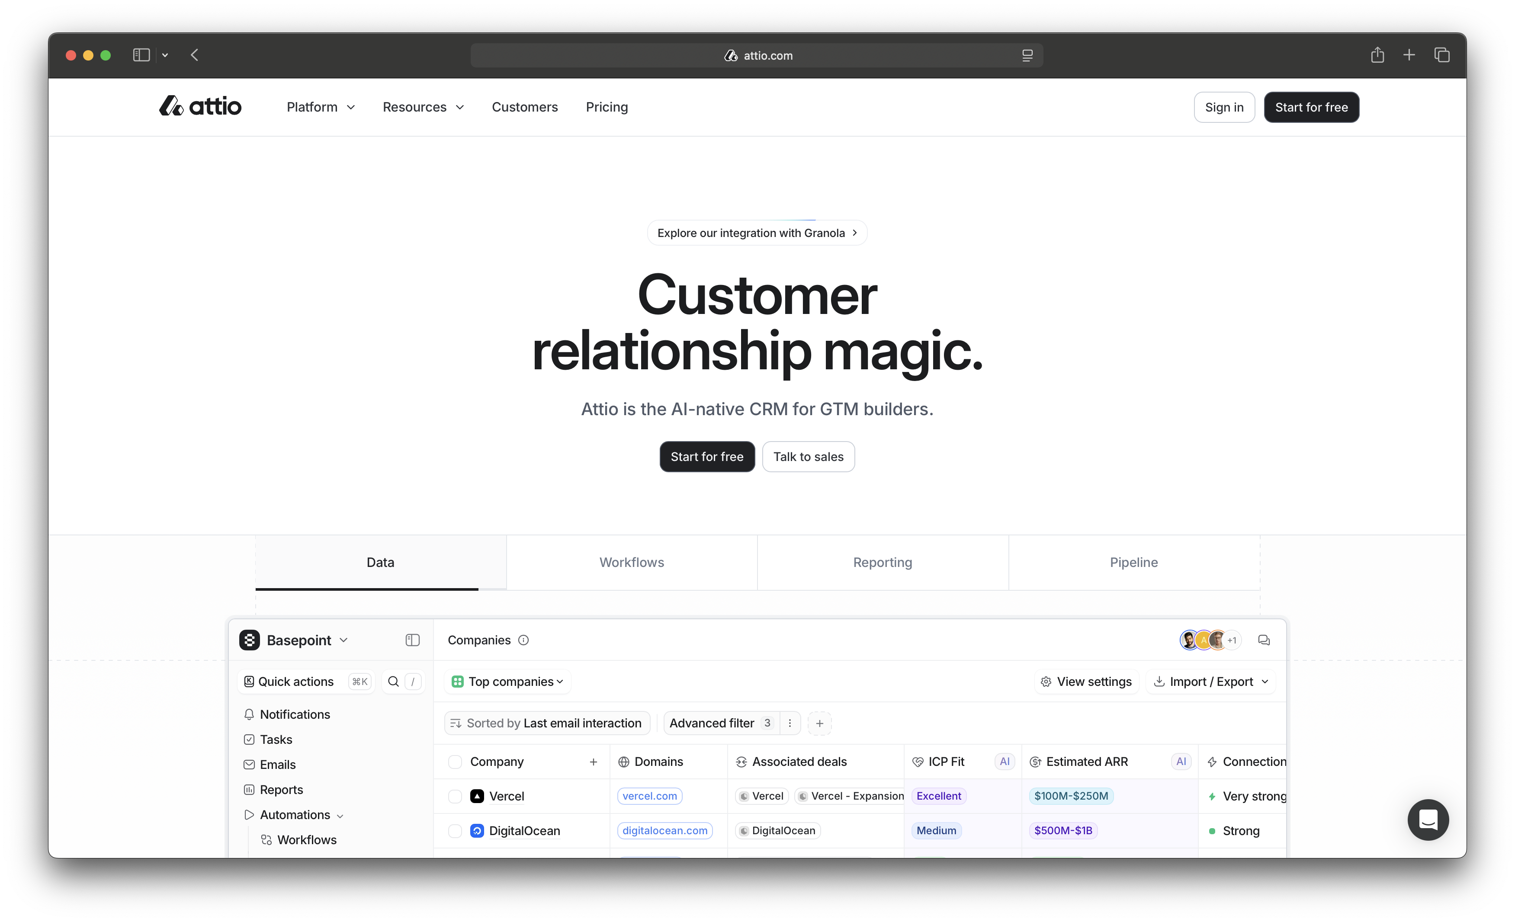Click the Talk to sales button

pyautogui.click(x=808, y=456)
